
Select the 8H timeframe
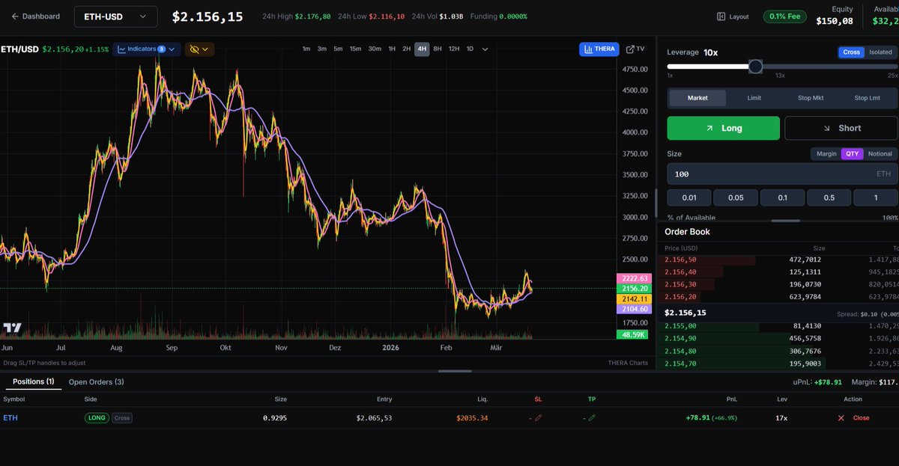tap(438, 49)
